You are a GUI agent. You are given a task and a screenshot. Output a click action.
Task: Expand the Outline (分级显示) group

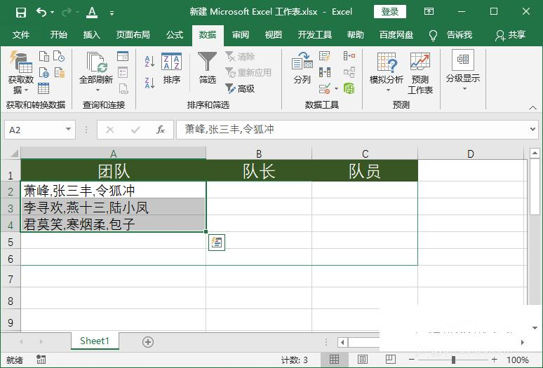[x=462, y=70]
